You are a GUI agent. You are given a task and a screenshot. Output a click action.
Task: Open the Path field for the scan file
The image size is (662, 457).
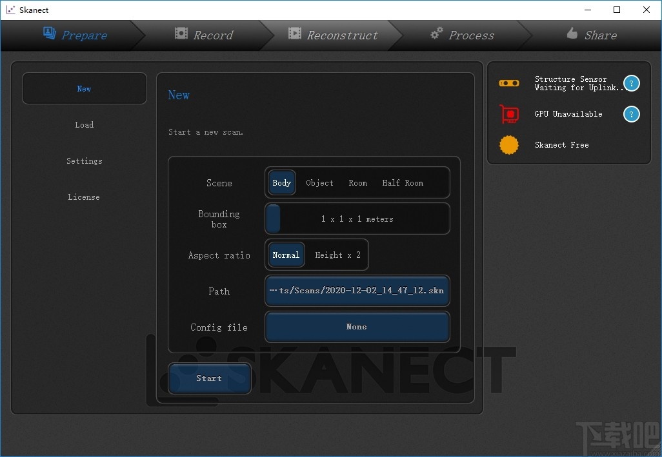tap(357, 291)
